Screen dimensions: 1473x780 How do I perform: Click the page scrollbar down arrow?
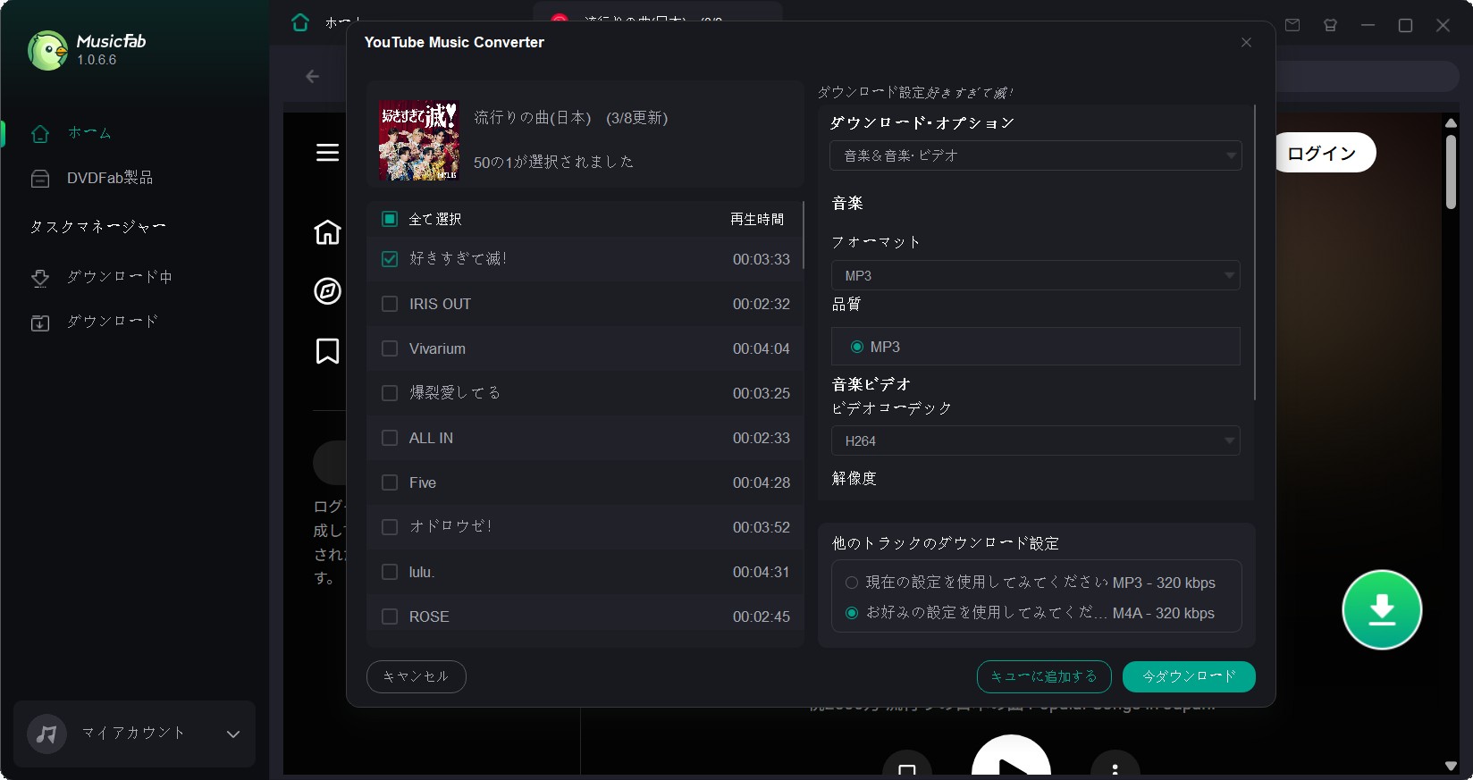(1451, 766)
